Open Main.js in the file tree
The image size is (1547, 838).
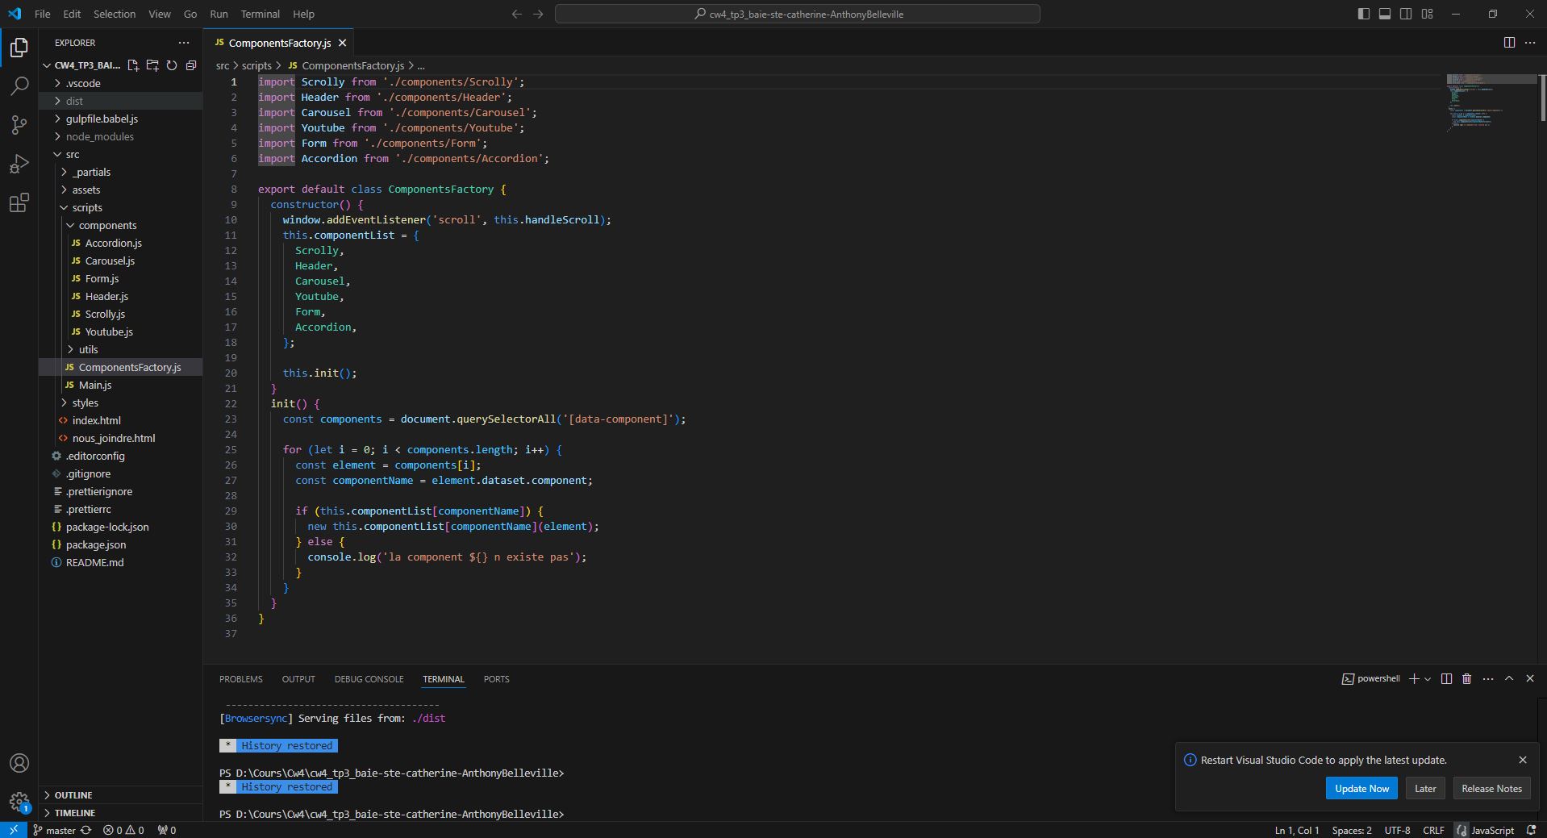[120, 385]
